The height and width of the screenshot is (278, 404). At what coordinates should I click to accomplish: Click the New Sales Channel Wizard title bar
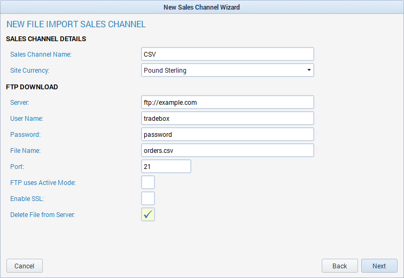[201, 7]
